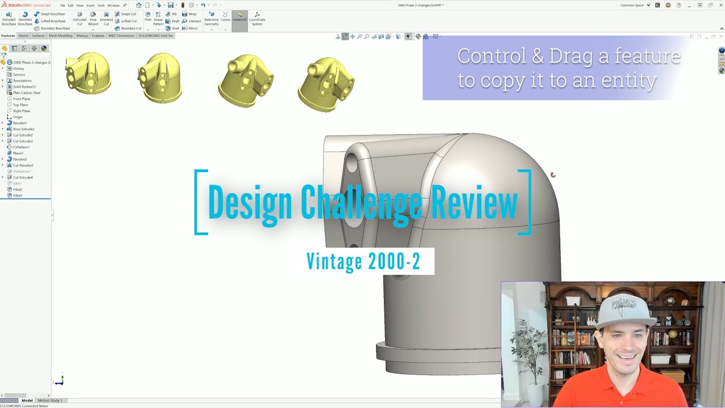Open the Hole Wizard dropdown arrow
725x408 pixels.
click(x=93, y=29)
